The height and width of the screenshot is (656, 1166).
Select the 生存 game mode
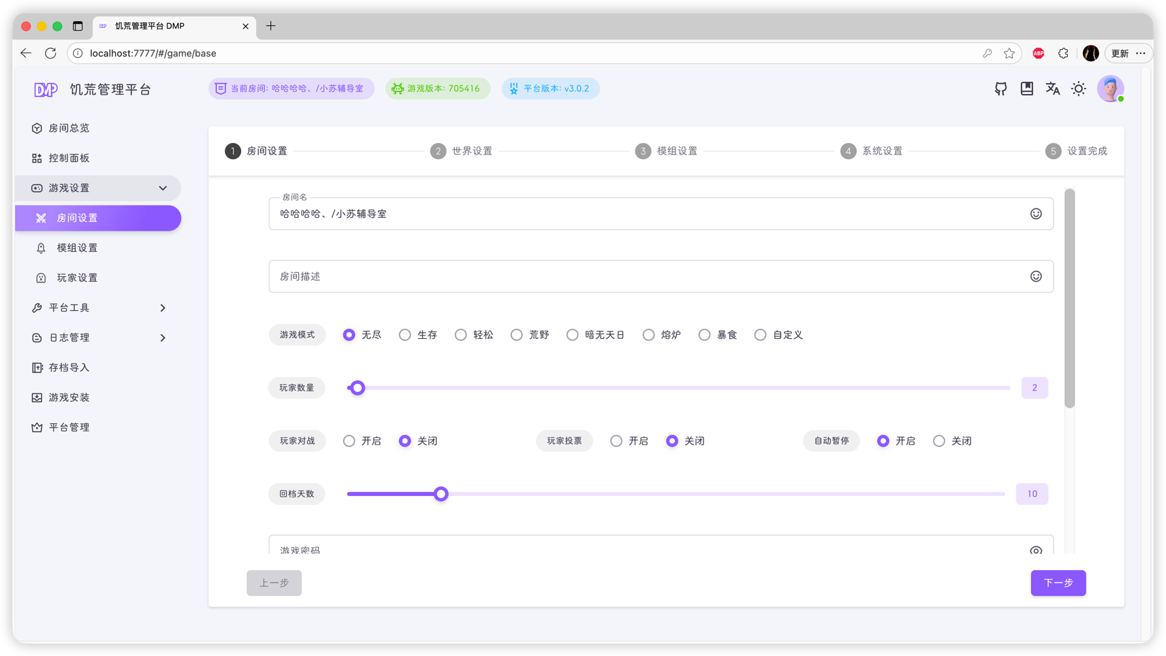click(x=418, y=335)
